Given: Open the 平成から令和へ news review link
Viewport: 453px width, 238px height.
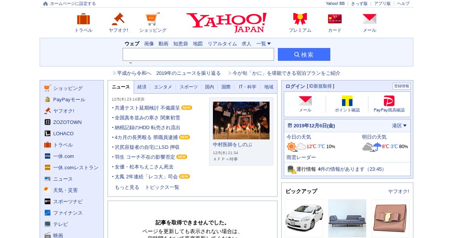Looking at the screenshot, I should pyautogui.click(x=169, y=73).
